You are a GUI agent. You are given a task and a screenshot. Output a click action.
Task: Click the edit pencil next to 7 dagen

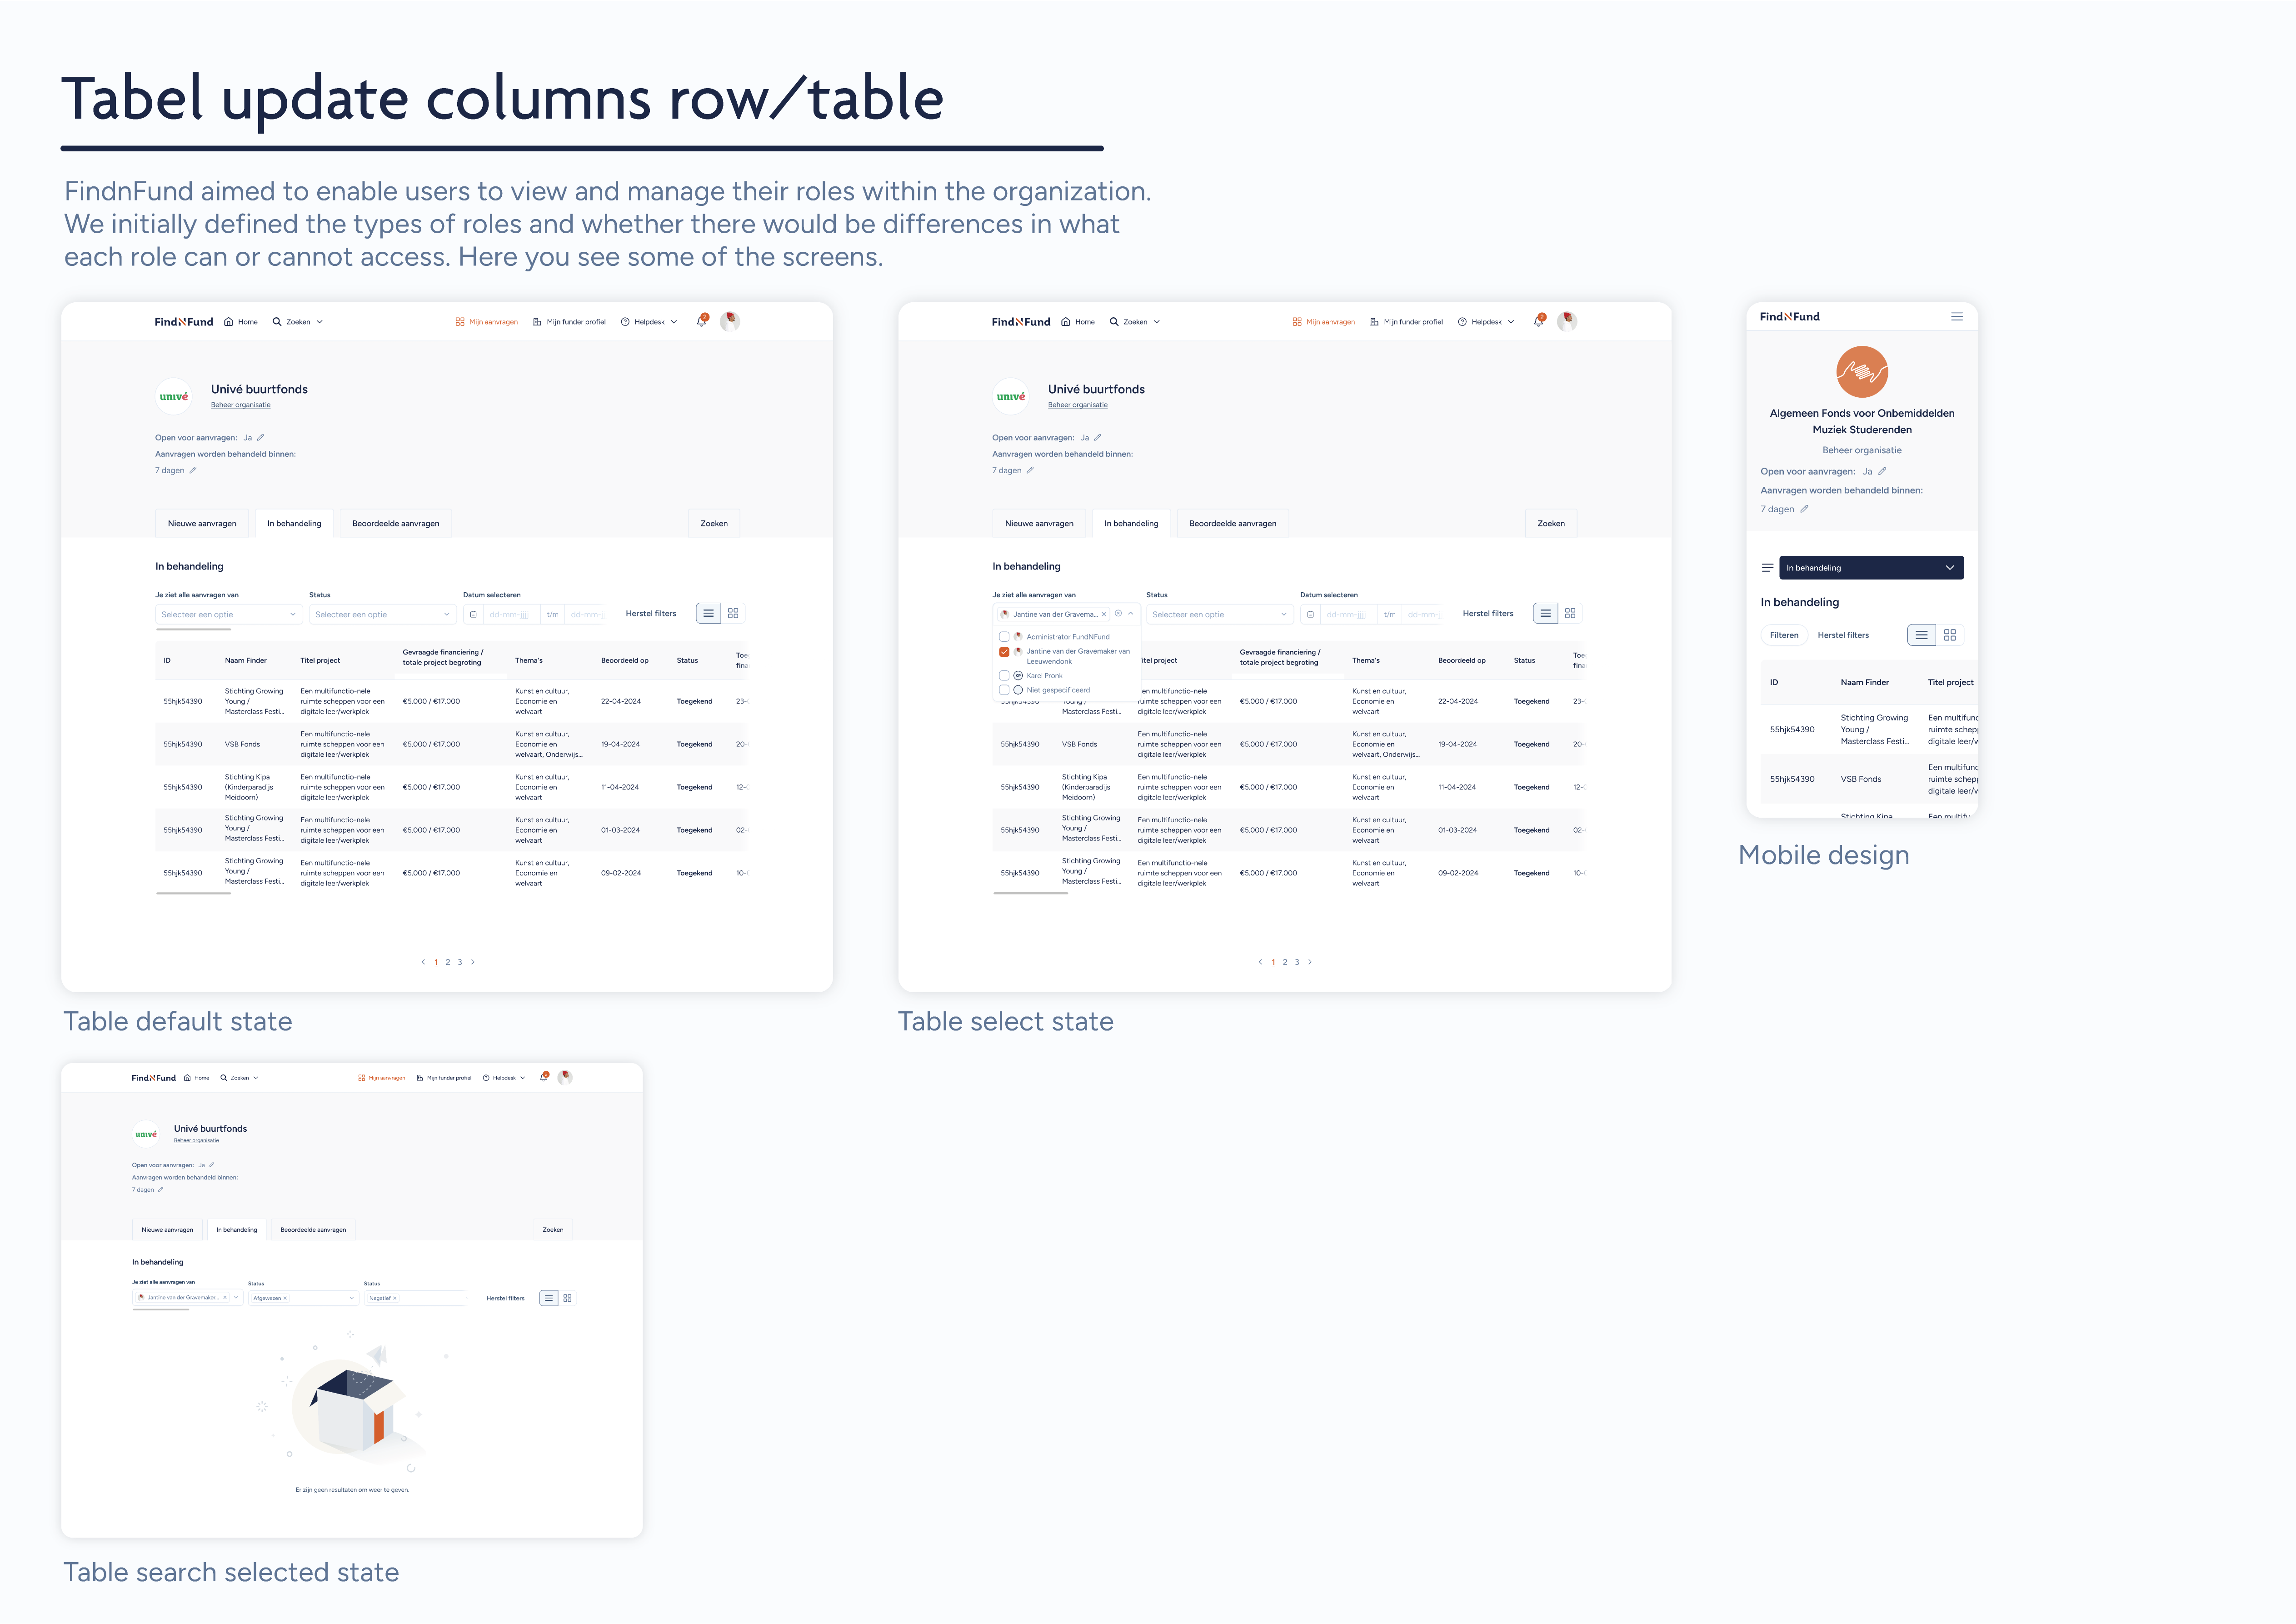193,470
